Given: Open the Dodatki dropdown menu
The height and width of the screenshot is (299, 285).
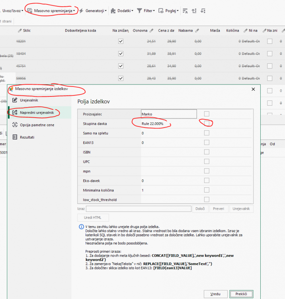Looking at the screenshot, I should pyautogui.click(x=122, y=11).
